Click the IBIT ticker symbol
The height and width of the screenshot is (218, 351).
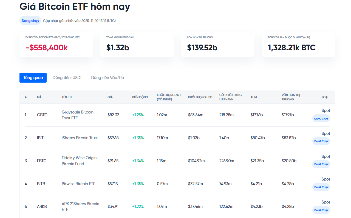40,138
